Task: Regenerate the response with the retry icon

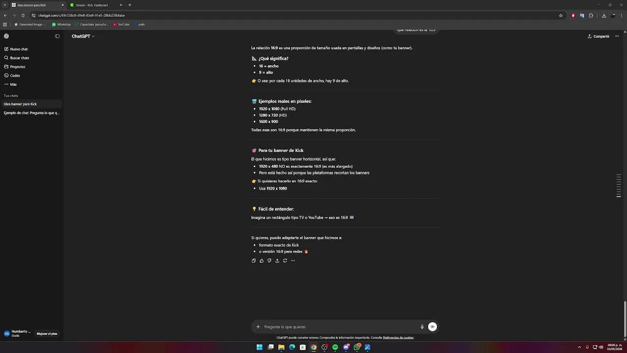Action: click(x=285, y=261)
